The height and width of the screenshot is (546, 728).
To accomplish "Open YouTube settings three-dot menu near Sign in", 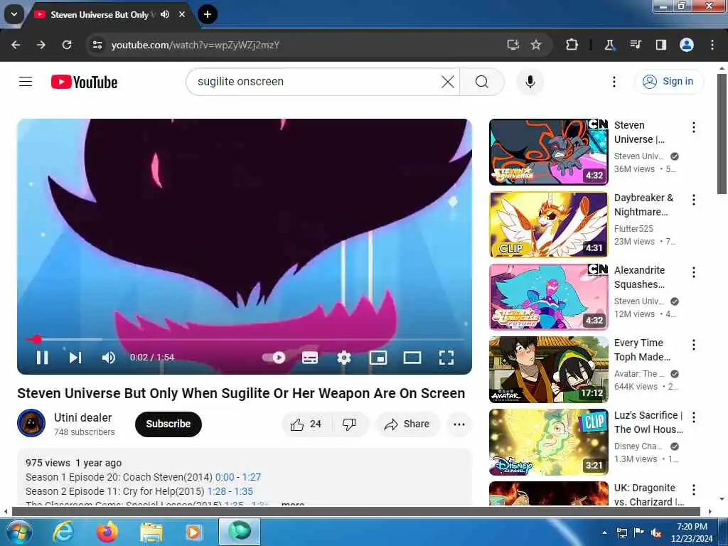I will (x=614, y=82).
